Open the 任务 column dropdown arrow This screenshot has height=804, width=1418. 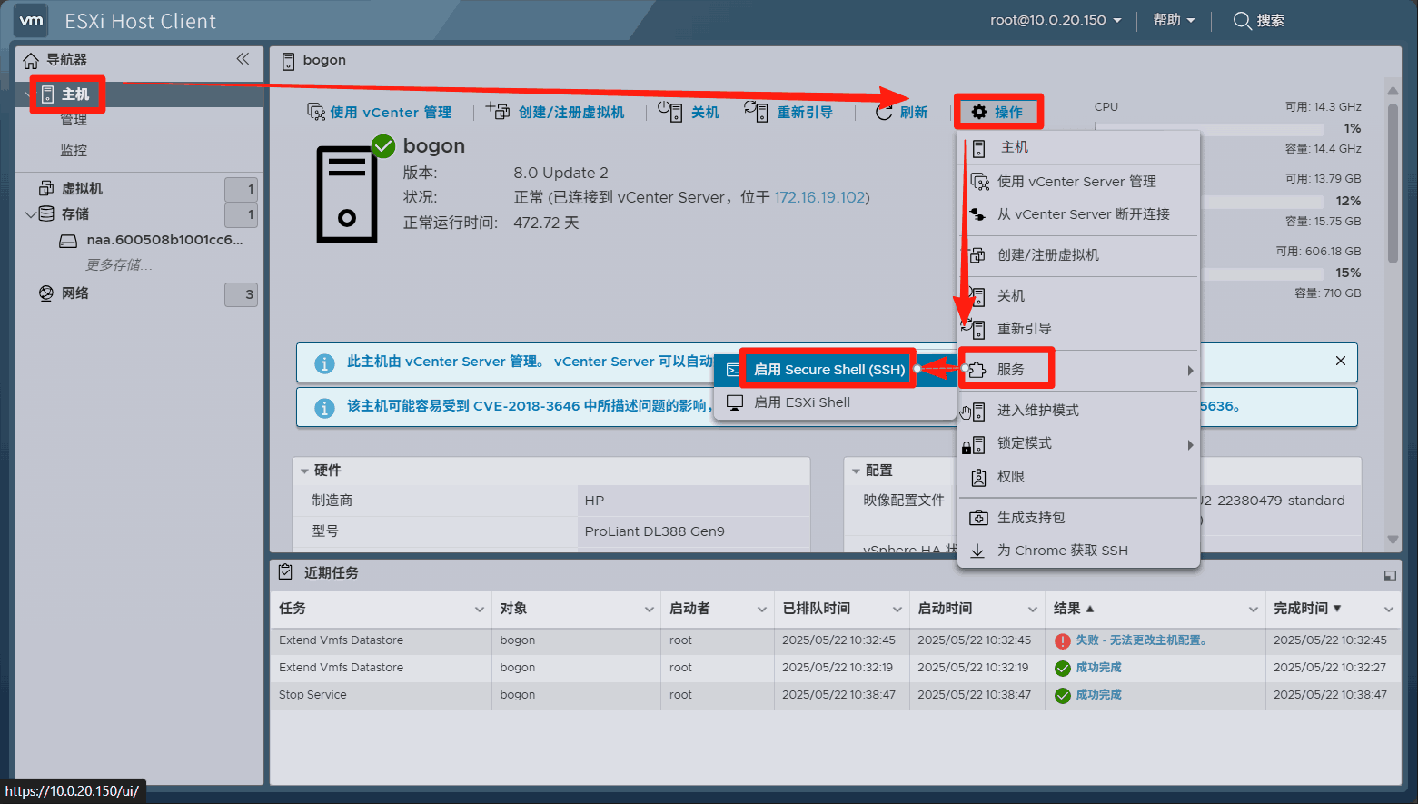click(480, 609)
